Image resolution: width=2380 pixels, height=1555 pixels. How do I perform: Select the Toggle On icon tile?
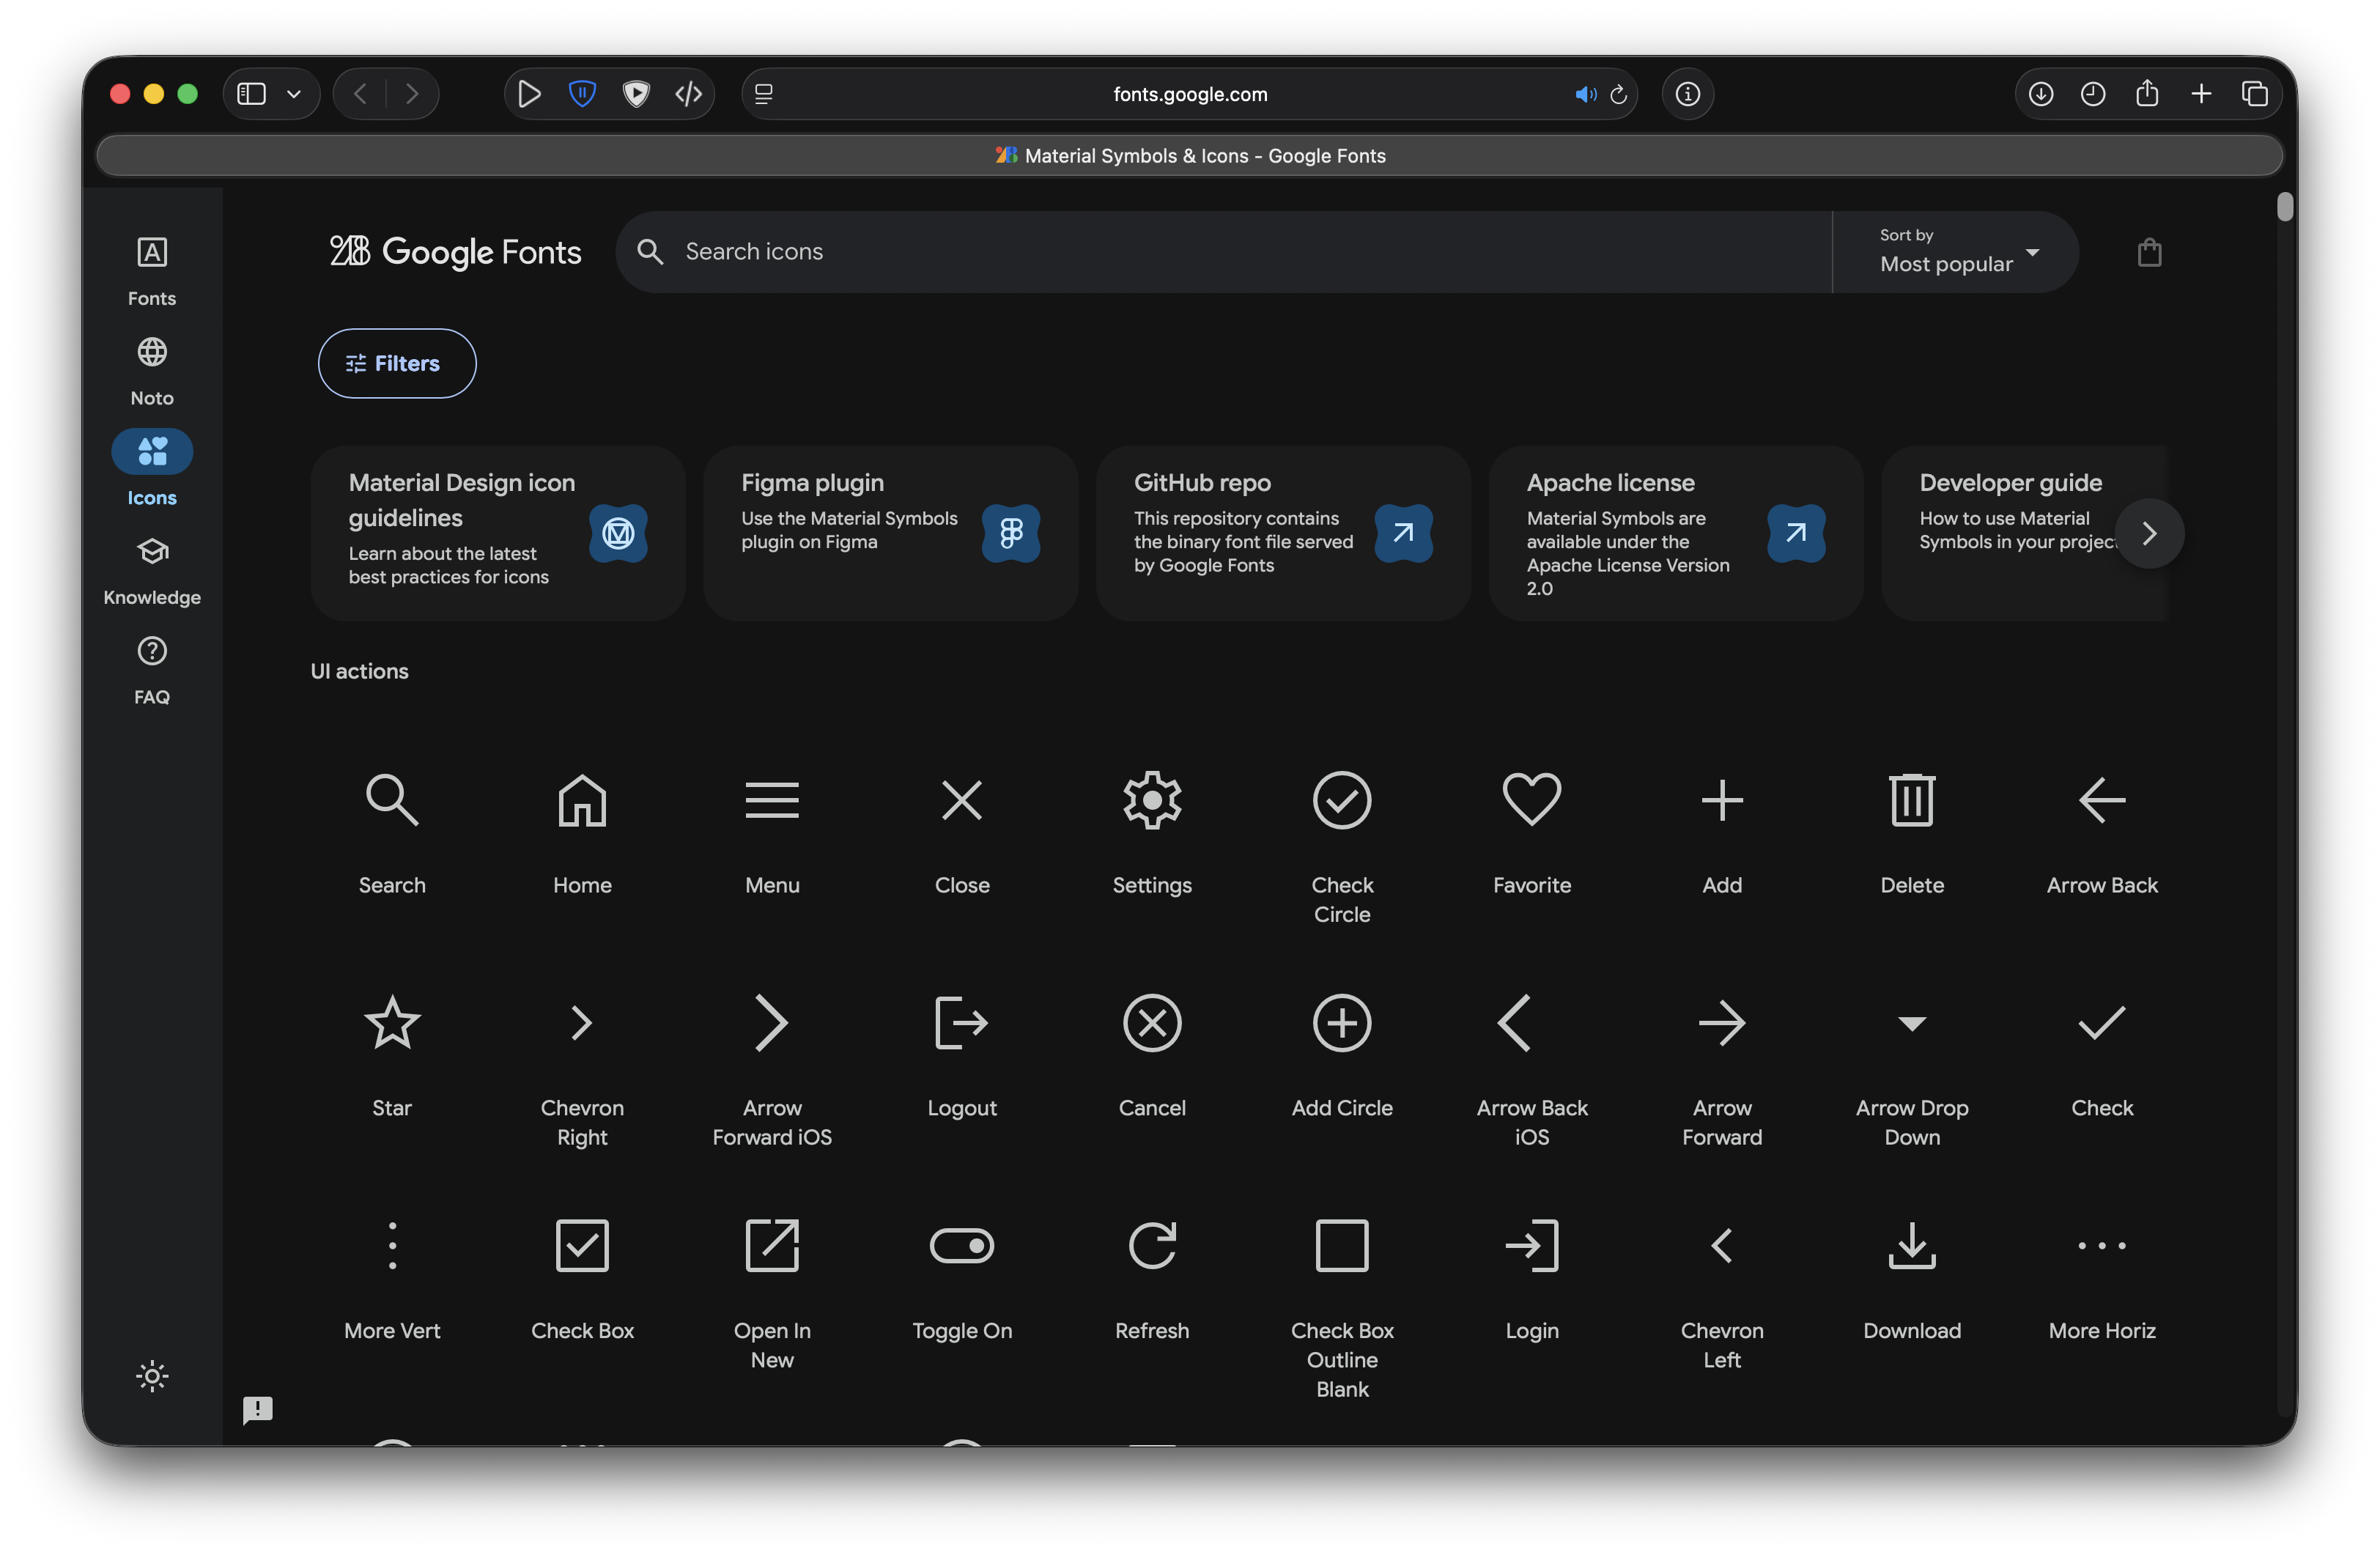pos(962,1245)
